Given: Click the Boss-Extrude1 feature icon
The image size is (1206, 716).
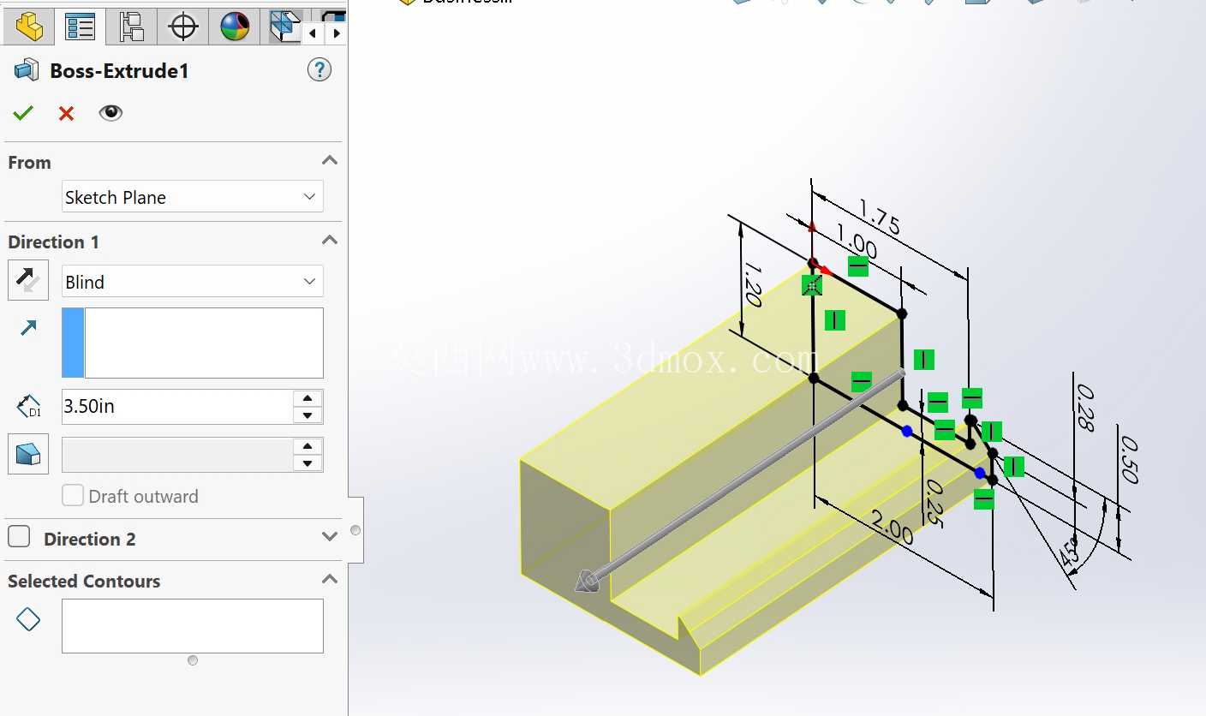Looking at the screenshot, I should [27, 70].
